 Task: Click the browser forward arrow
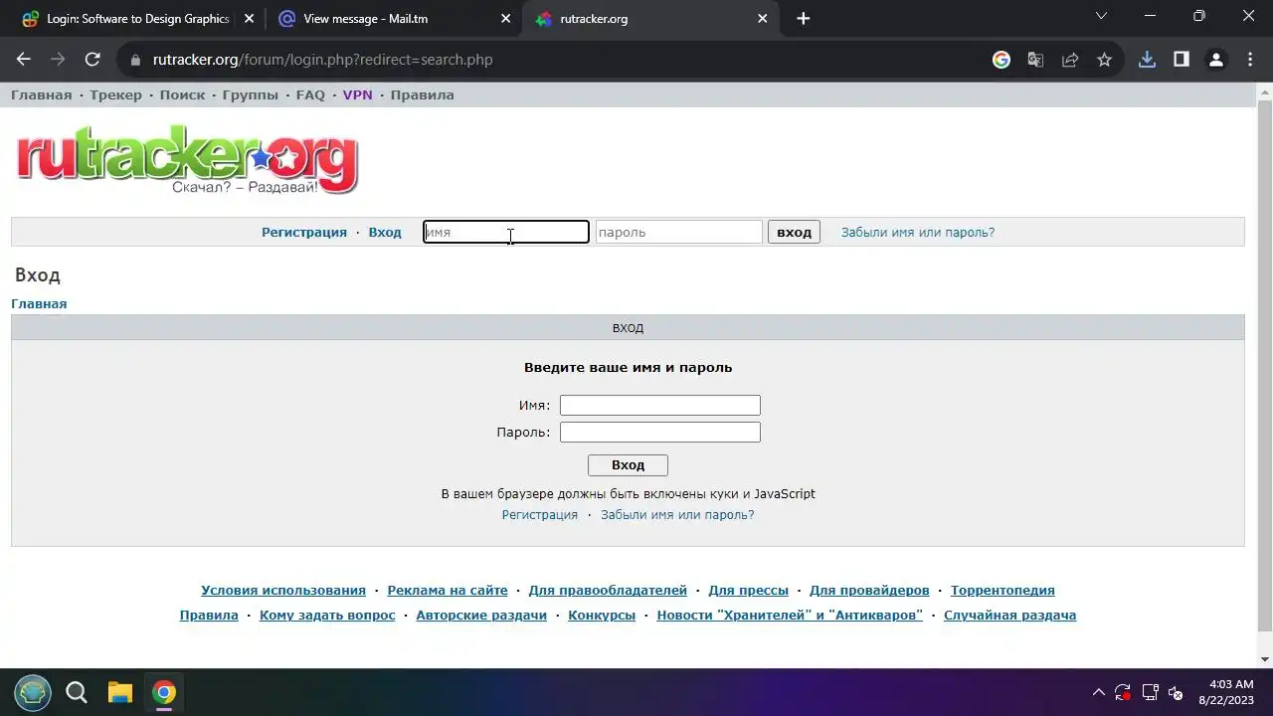[58, 60]
